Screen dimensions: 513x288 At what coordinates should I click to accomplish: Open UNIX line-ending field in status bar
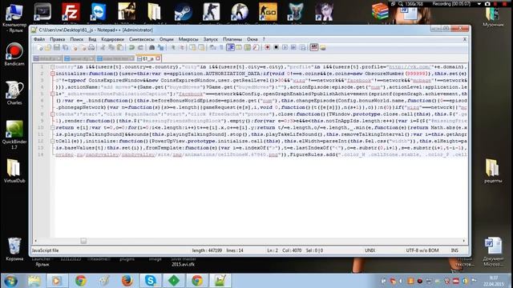[370, 250]
